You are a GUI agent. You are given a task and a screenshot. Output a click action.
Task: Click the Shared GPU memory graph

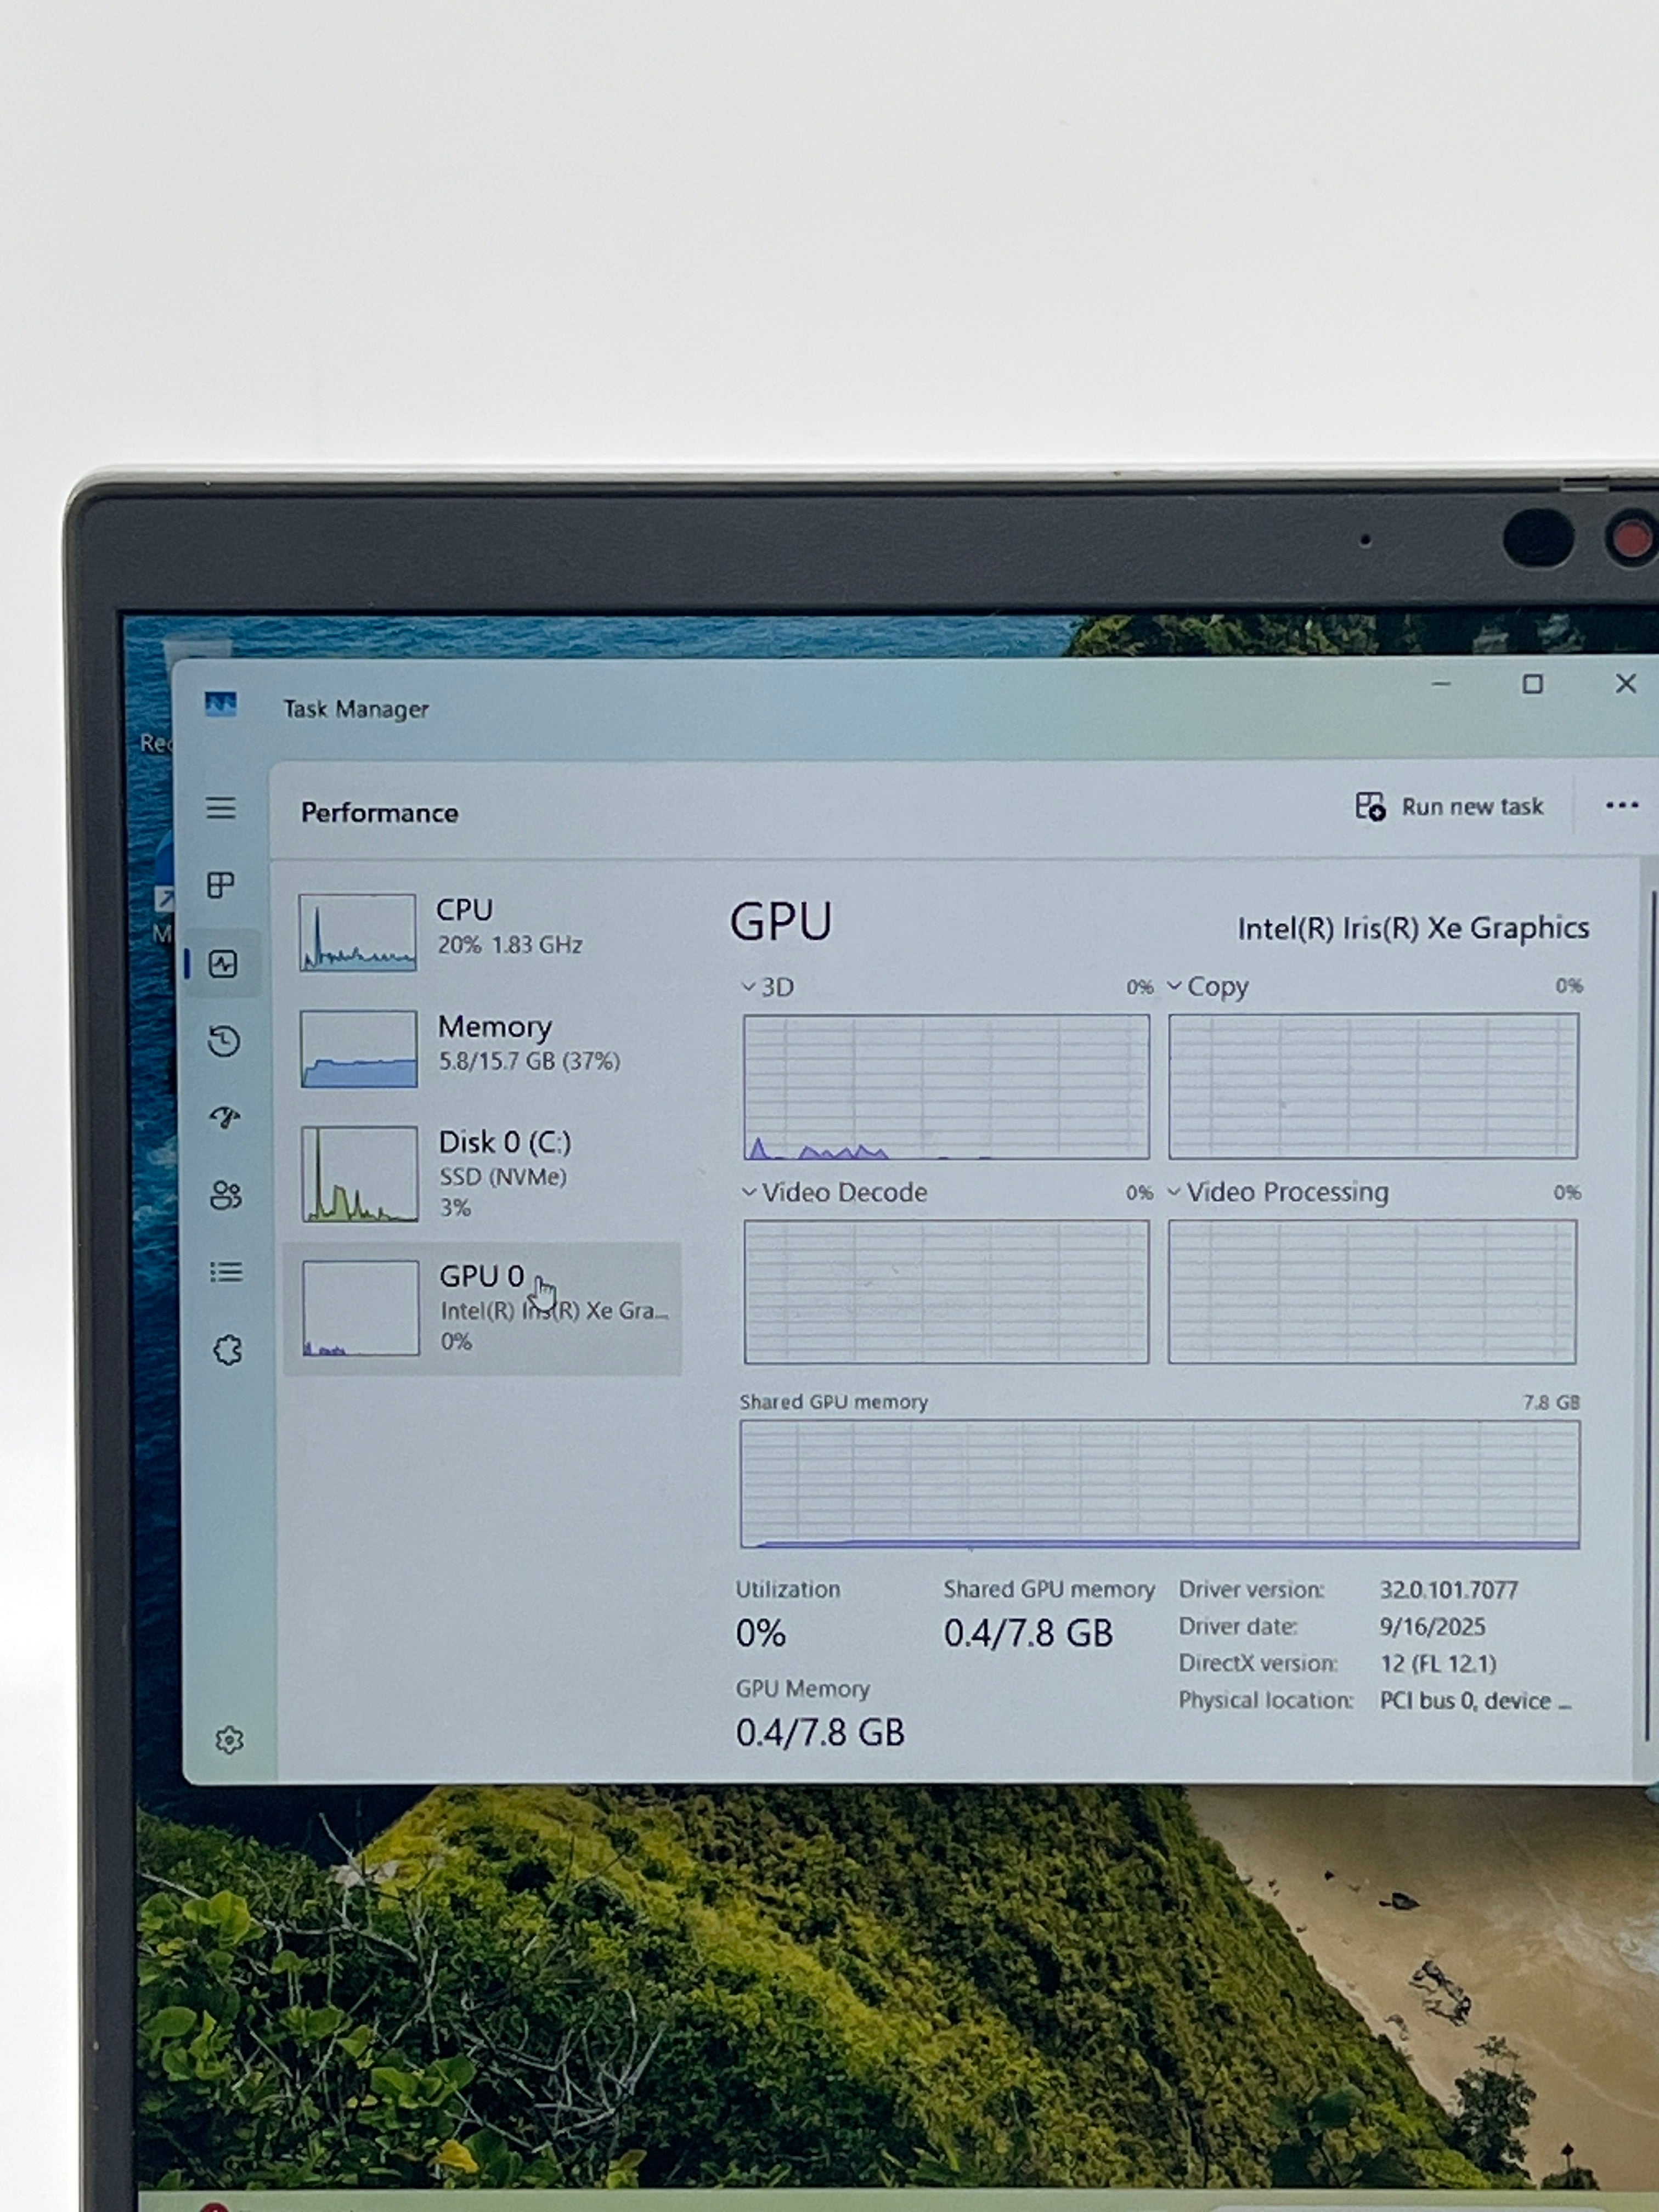pyautogui.click(x=1160, y=1484)
